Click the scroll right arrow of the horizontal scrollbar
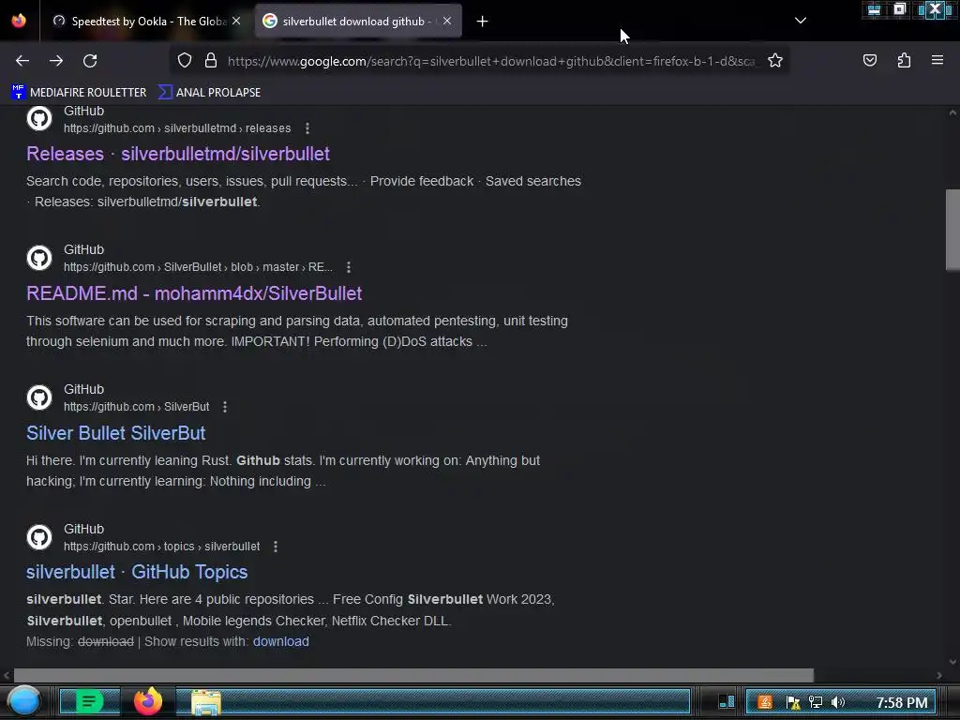960x720 pixels. coord(939,675)
